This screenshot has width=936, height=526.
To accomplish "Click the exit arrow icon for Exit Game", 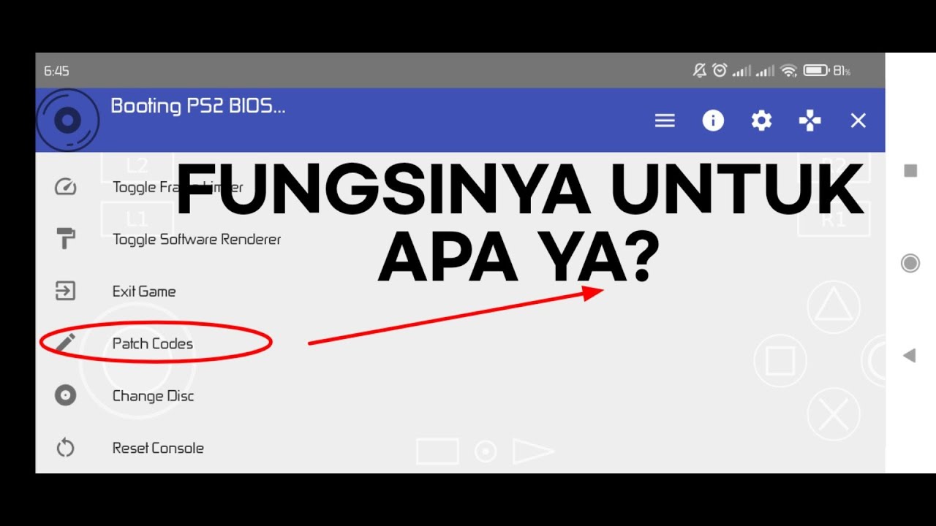I will (x=66, y=291).
